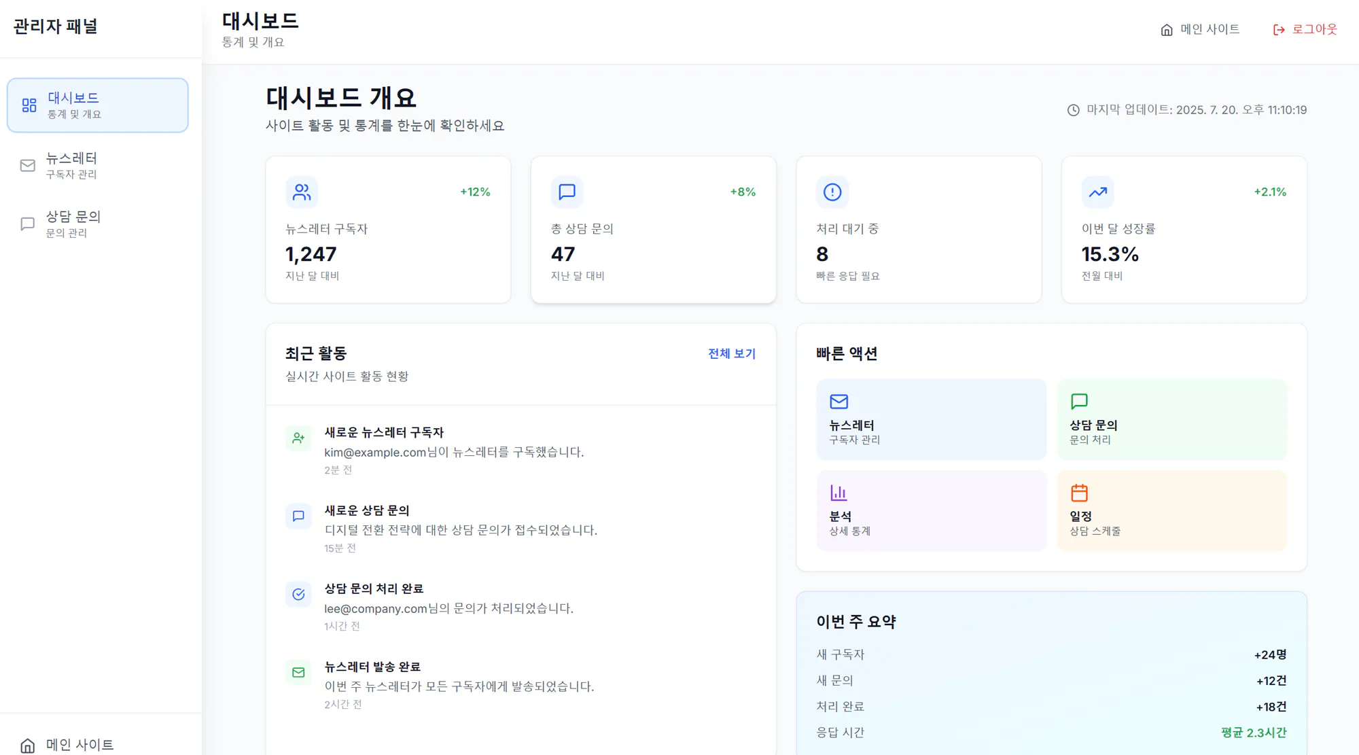Open the 분석 analytics icon in 빠른 액션
Image resolution: width=1359 pixels, height=755 pixels.
pos(839,492)
